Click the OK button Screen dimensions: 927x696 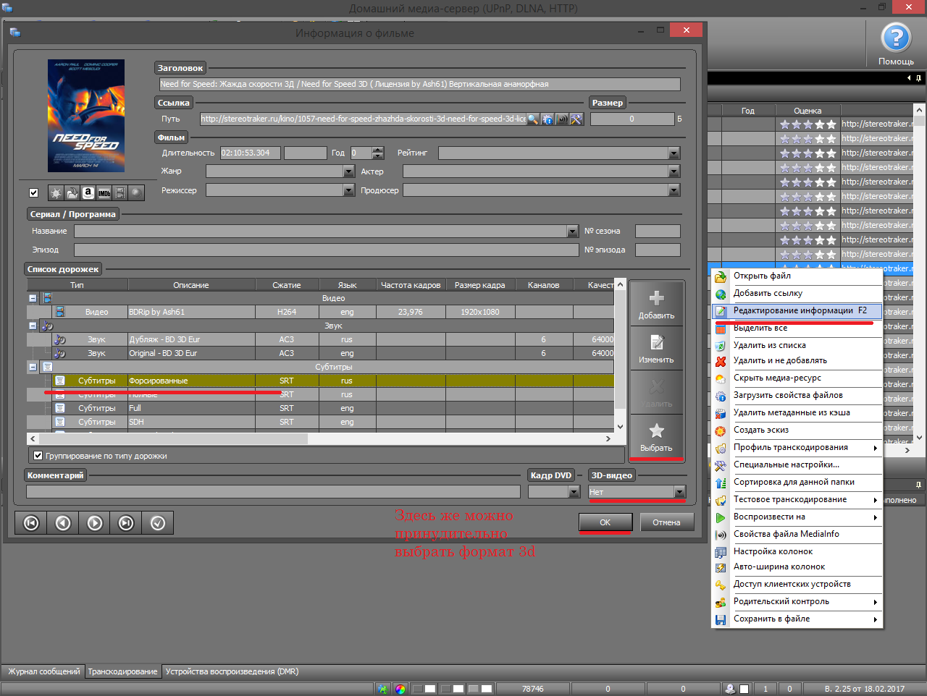605,522
